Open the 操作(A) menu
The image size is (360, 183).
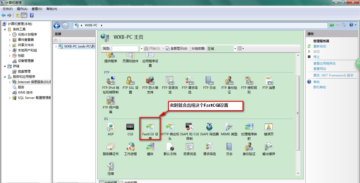click(22, 9)
